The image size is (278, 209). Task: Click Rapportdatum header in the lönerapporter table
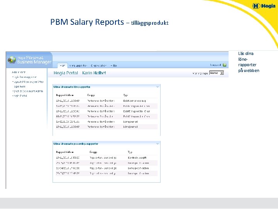click(x=65, y=95)
